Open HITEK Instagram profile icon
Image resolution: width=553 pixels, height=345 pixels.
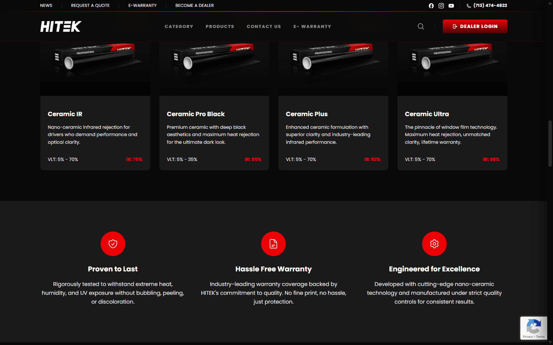tap(441, 6)
